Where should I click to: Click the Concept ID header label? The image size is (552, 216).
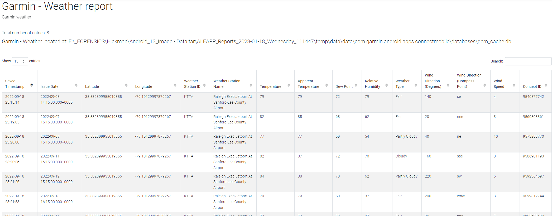532,87
